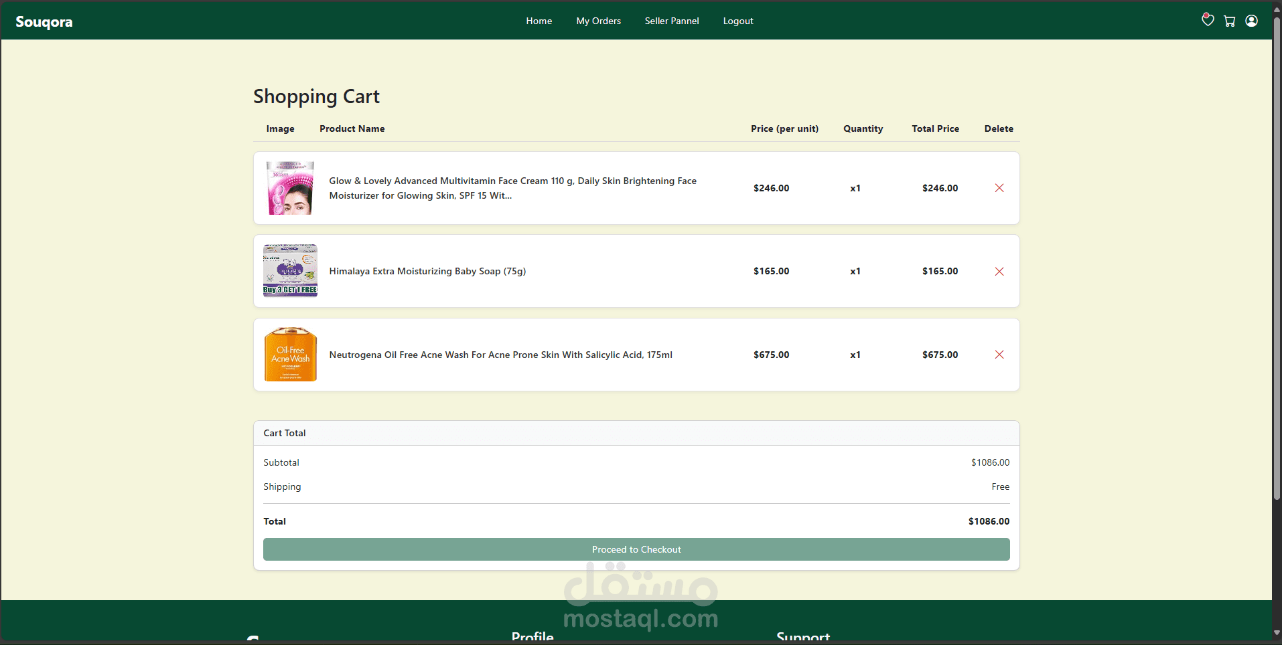Click the x1 quantity of Himalaya soap

coord(855,271)
